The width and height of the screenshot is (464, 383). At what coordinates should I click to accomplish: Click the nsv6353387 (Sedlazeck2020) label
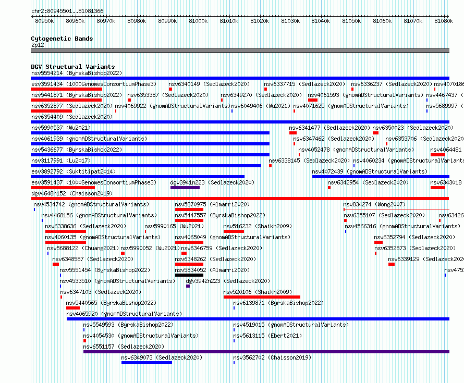(x=168, y=95)
